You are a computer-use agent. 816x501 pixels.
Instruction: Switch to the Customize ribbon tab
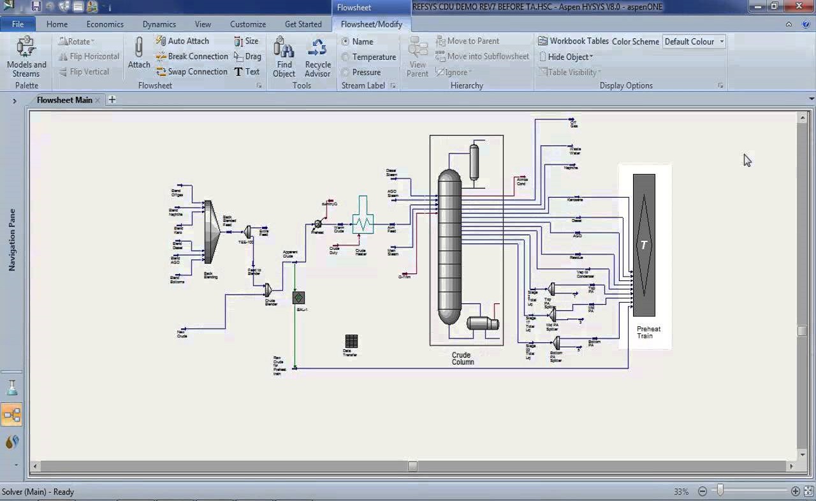point(248,24)
